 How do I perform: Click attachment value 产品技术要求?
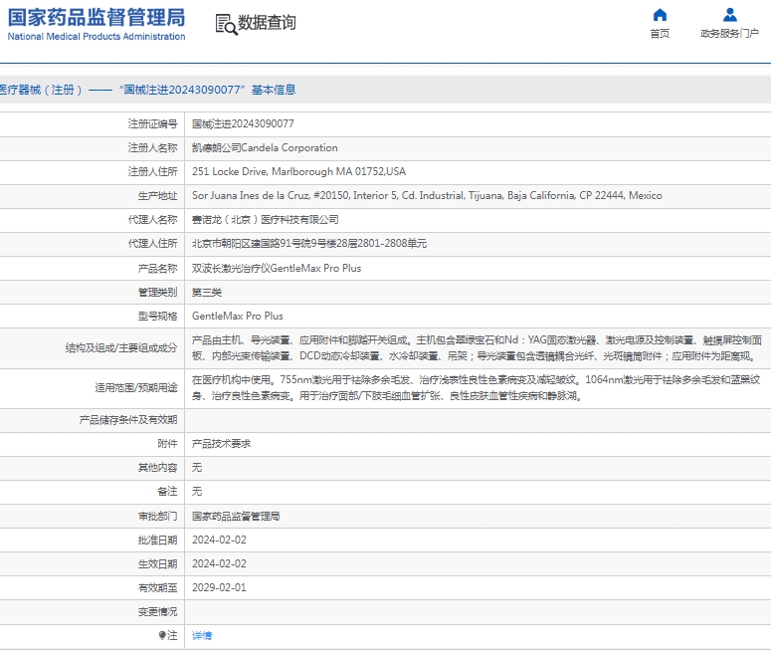coord(221,443)
